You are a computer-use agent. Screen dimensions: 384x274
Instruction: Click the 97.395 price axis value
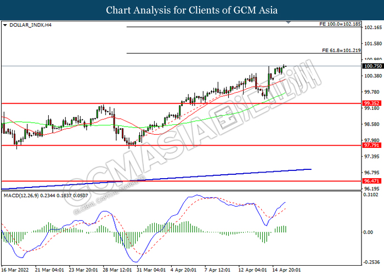point(372,156)
